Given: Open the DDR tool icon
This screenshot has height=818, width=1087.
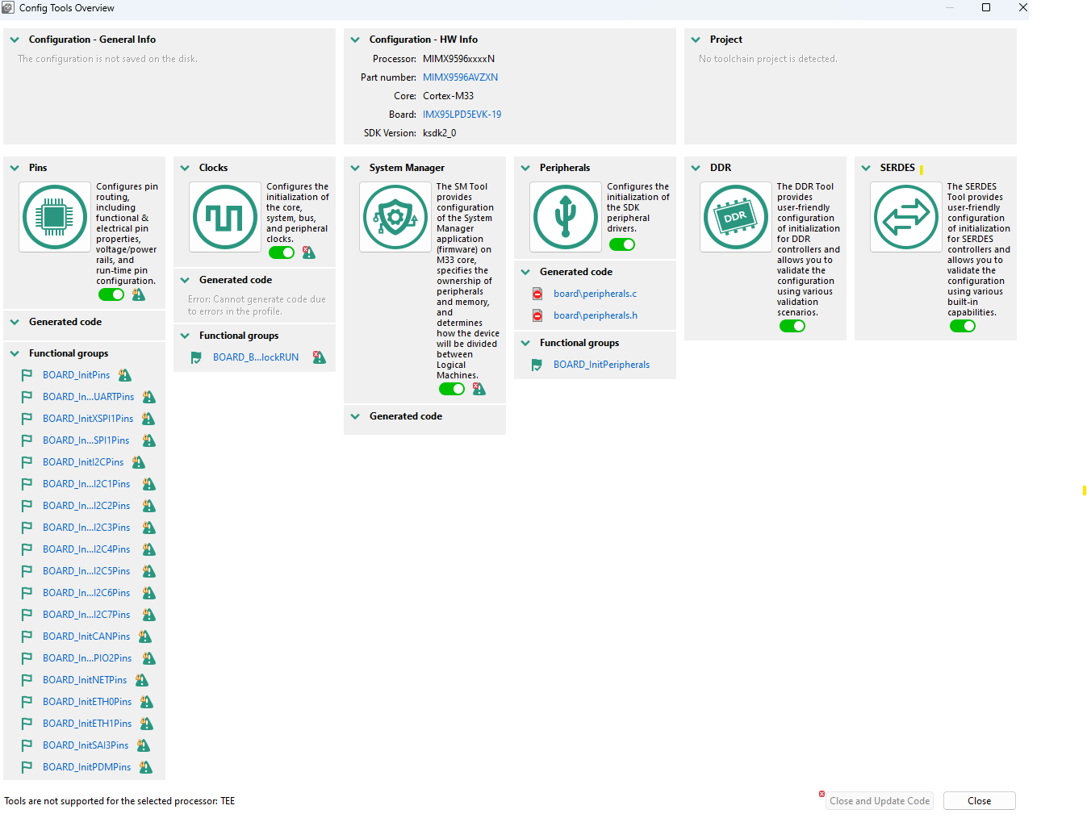Looking at the screenshot, I should point(736,217).
